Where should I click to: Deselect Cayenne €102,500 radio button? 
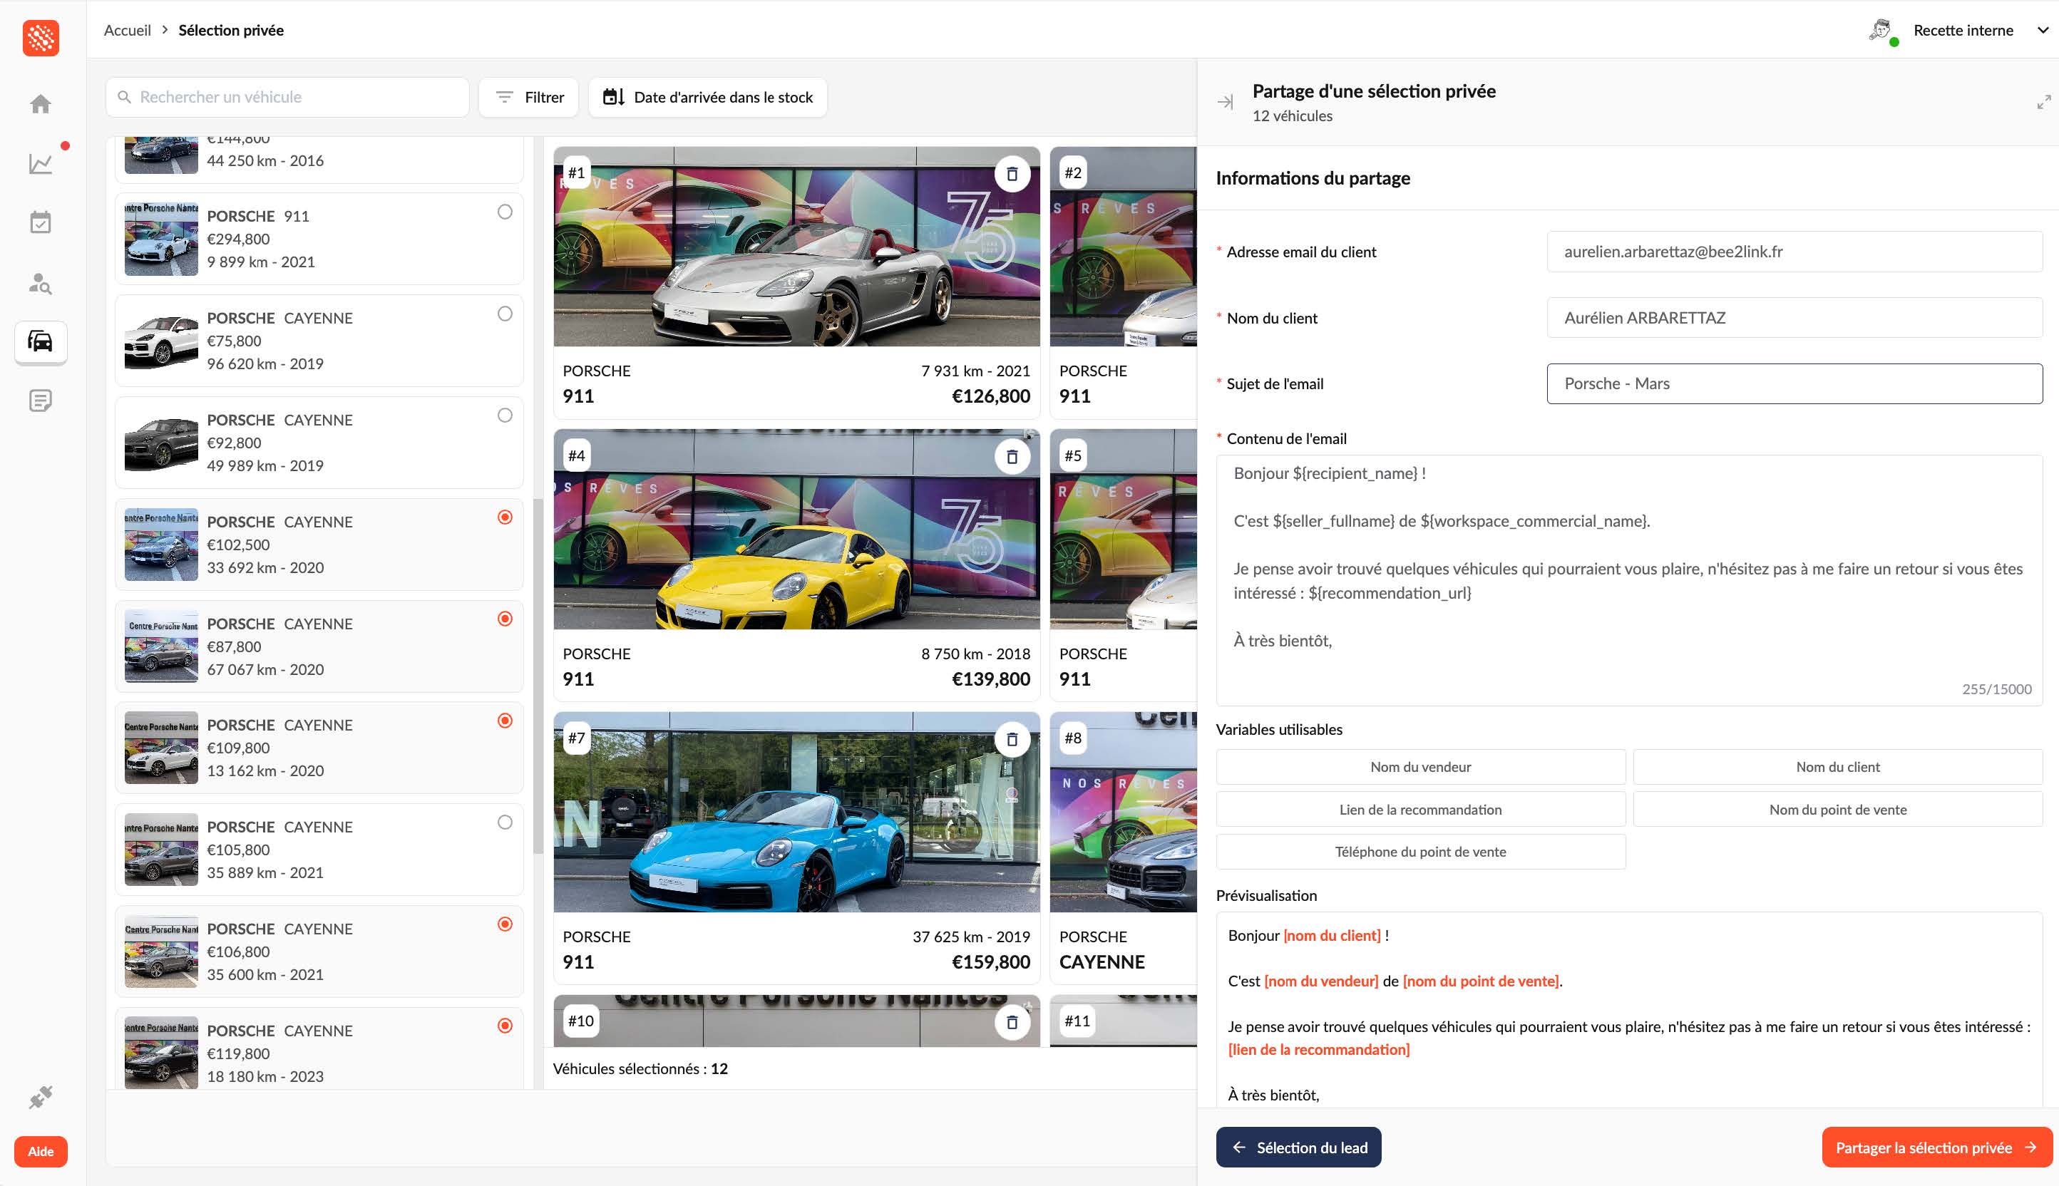pos(505,517)
